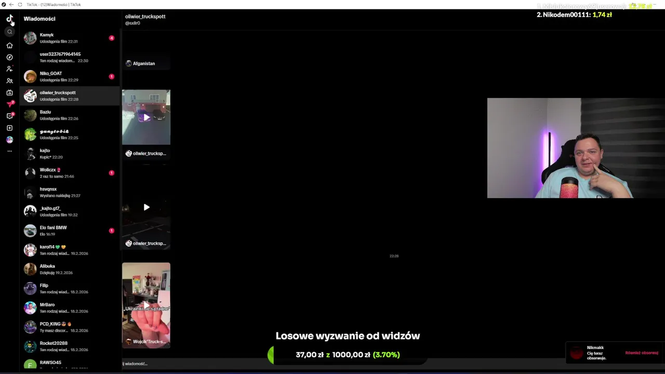Open the Explore compass icon
665x374 pixels.
pyautogui.click(x=9, y=57)
